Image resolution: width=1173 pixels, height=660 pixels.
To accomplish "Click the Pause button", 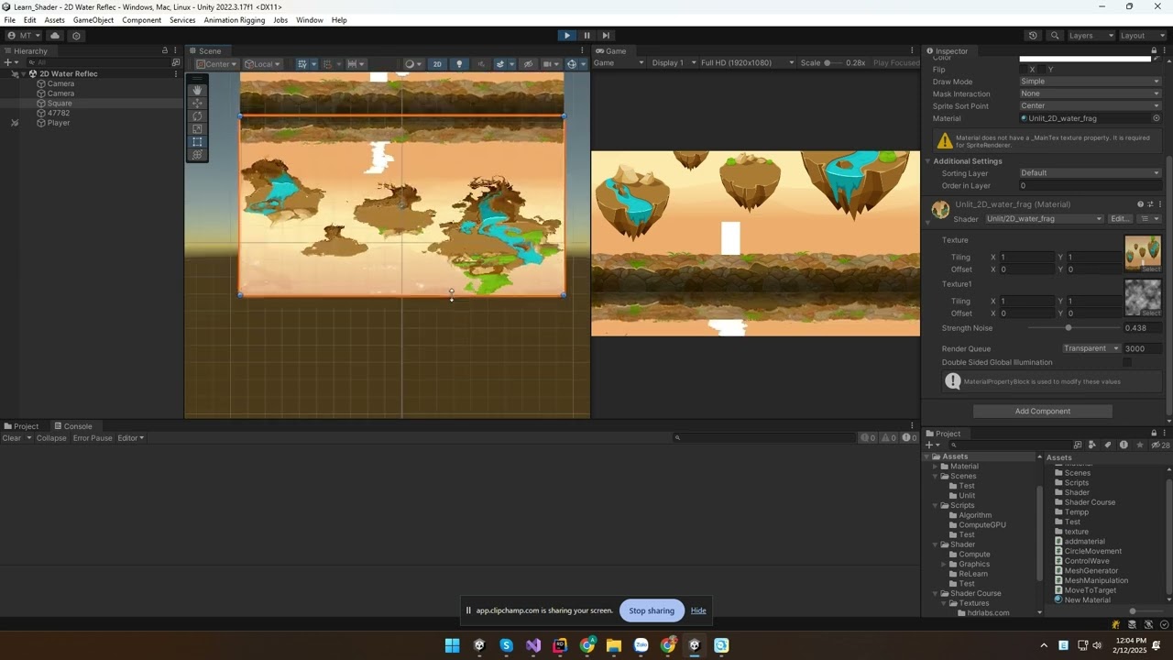I will (x=586, y=36).
